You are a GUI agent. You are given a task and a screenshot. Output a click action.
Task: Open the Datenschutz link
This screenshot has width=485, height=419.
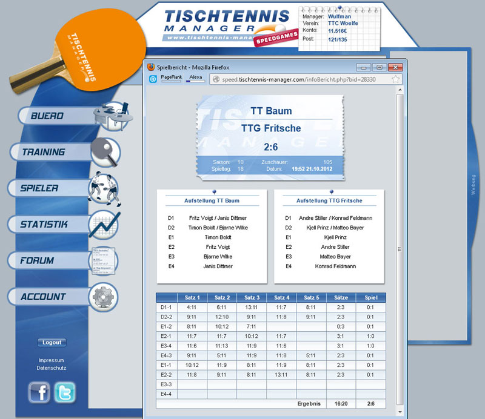[x=52, y=368]
